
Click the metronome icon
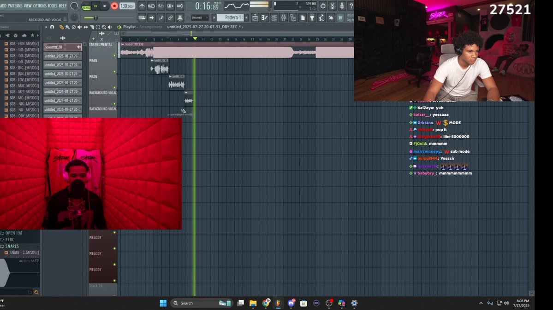coord(142,6)
